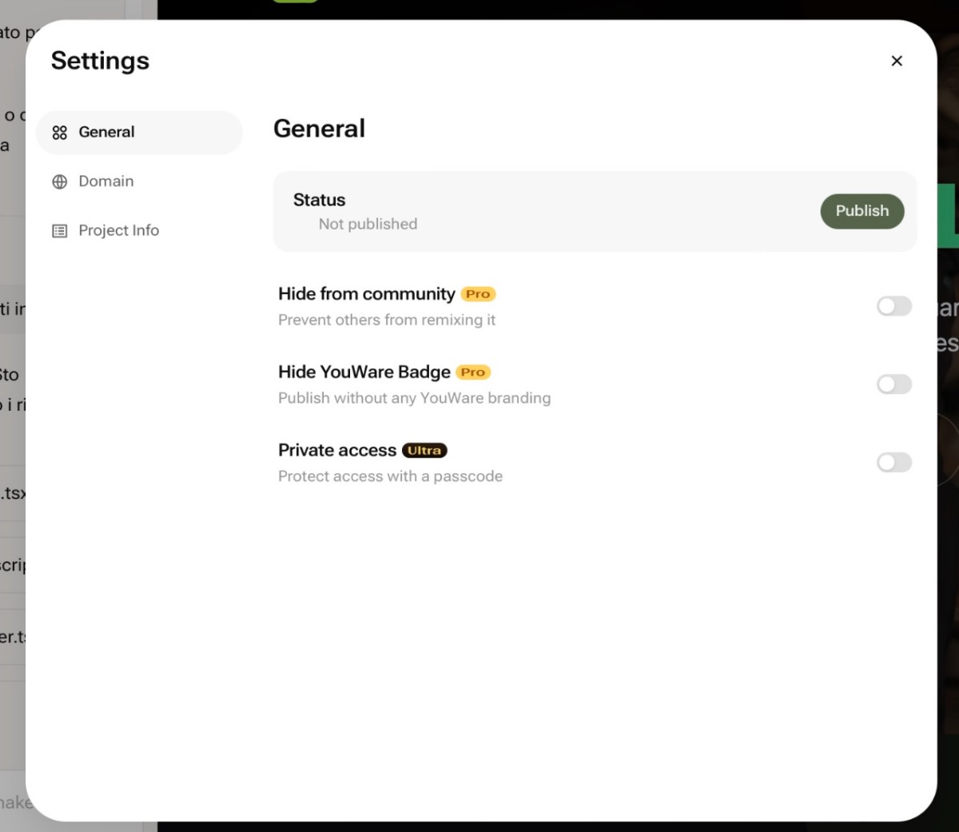Switch to the Domain settings tab
Viewport: 959px width, 832px height.
105,181
